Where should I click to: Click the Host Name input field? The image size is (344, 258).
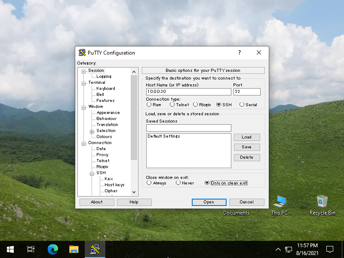pos(189,92)
